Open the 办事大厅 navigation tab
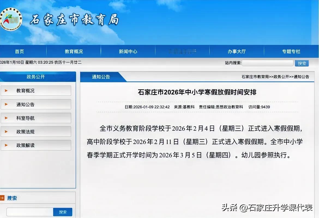319x218 pixels. pos(237,51)
